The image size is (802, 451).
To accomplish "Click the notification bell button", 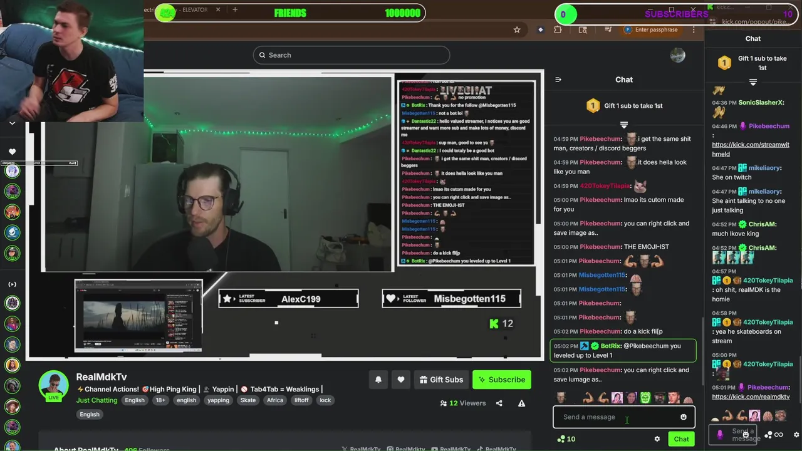I will (378, 380).
